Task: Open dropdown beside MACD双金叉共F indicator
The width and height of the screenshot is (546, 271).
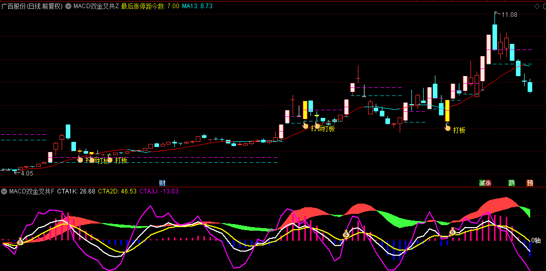Action: [x=4, y=191]
